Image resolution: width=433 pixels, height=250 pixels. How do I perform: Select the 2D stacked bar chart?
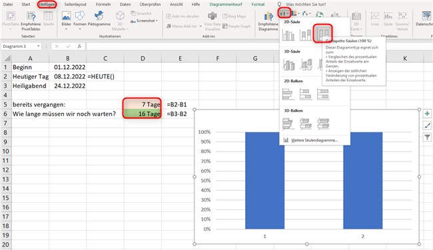305,94
